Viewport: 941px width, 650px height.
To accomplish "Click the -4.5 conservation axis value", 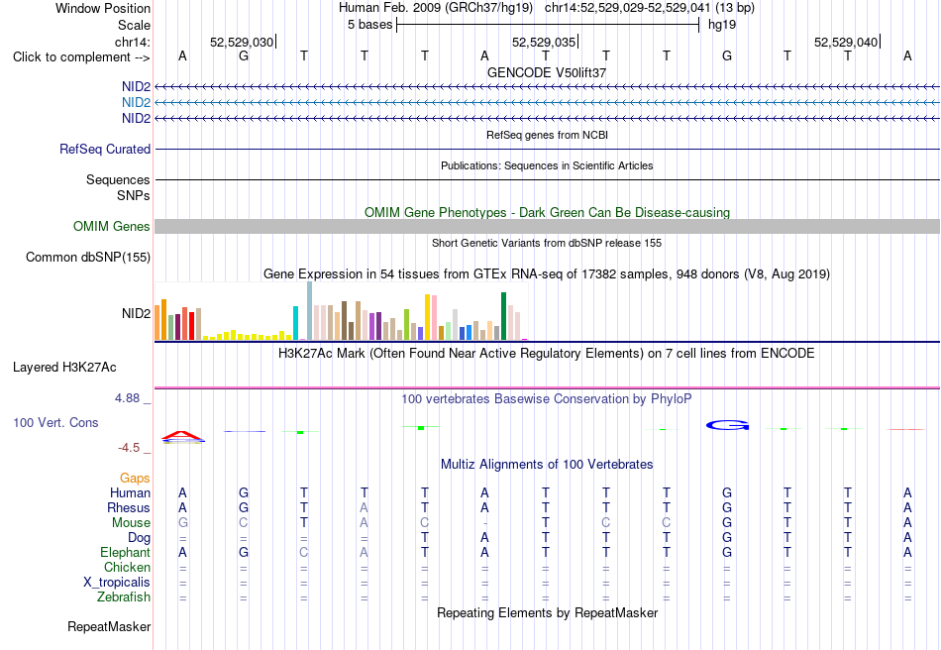I will coord(129,448).
